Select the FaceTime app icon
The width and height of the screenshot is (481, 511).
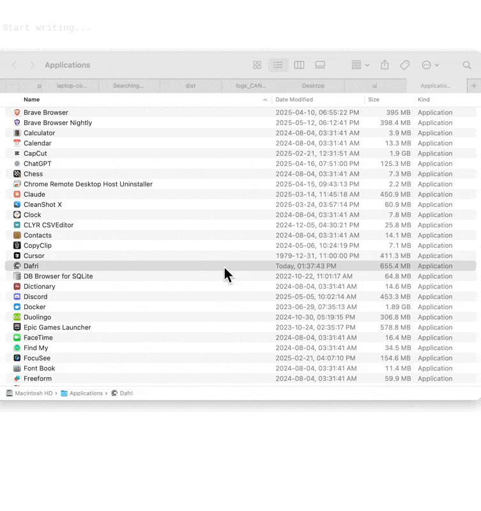click(x=17, y=338)
